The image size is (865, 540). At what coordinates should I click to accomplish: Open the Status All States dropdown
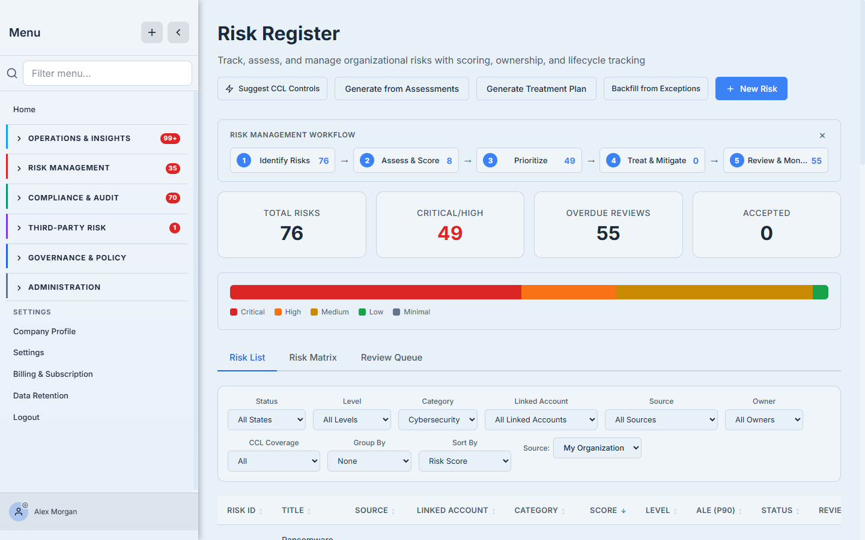click(x=267, y=420)
